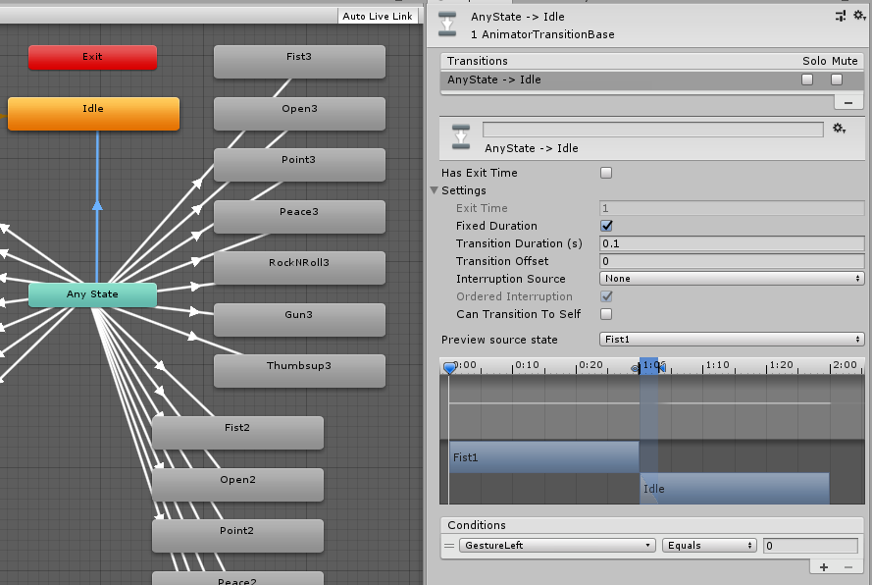Click the Transition Duration input field
The height and width of the screenshot is (585, 872).
[731, 243]
